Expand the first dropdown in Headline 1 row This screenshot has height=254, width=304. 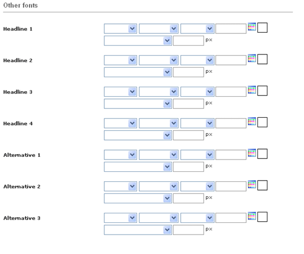(x=120, y=29)
